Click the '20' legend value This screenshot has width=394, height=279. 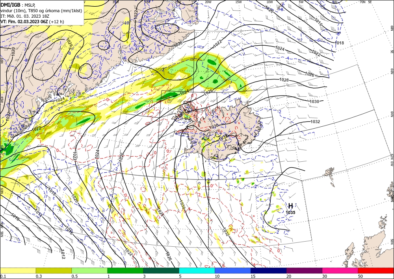[289, 276]
